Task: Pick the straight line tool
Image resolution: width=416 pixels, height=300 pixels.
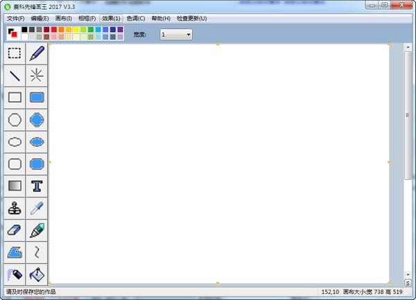Action: click(15, 76)
